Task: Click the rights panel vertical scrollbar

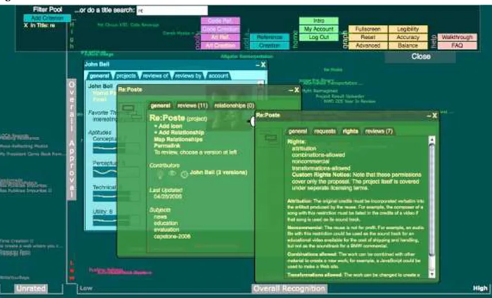Action: tap(432, 207)
